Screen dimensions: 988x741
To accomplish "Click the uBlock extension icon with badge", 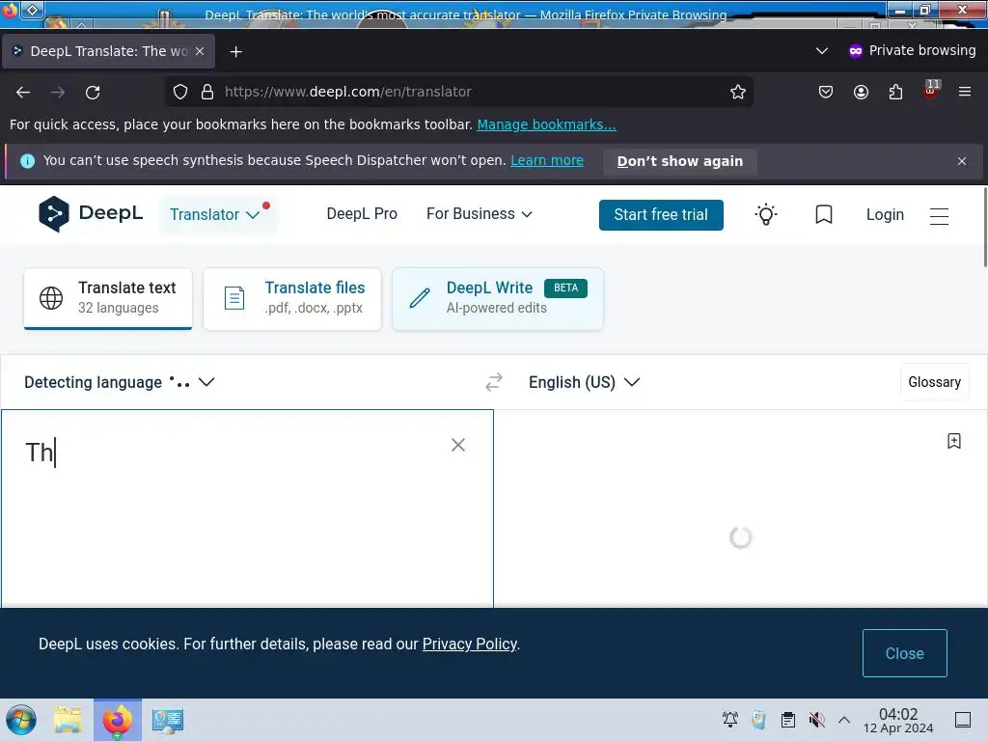I will click(931, 90).
